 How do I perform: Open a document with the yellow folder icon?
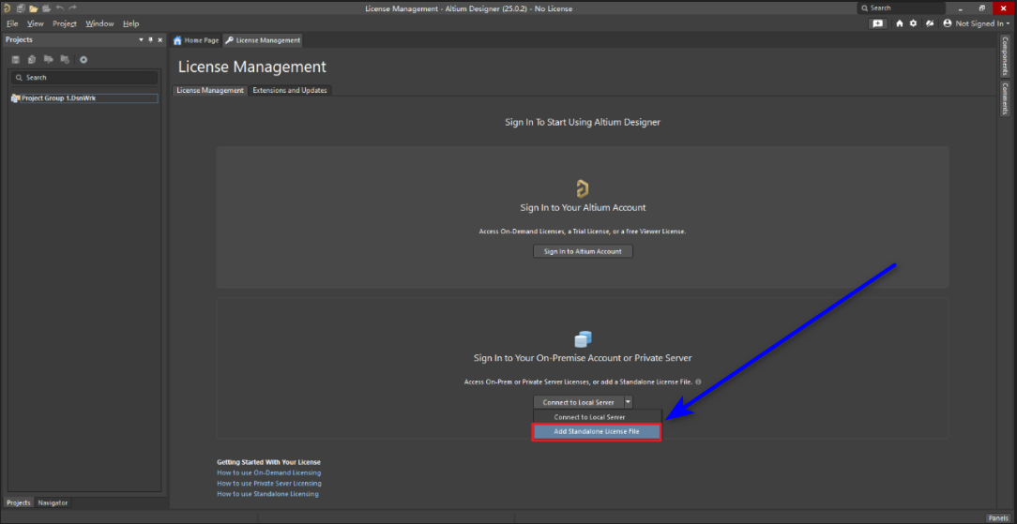pyautogui.click(x=33, y=7)
